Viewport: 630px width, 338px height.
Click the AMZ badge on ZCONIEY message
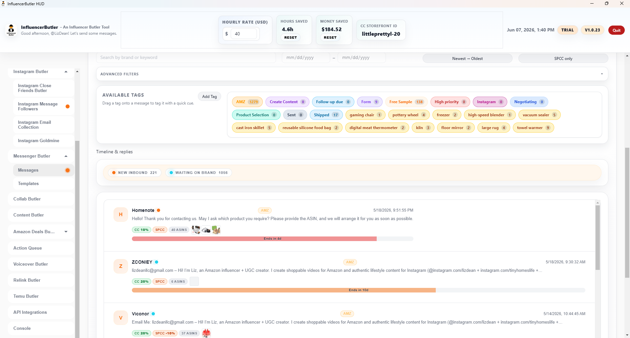pyautogui.click(x=350, y=262)
